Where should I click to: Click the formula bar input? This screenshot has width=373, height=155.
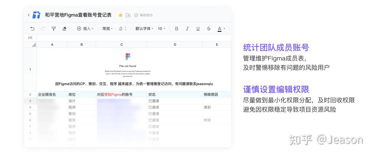134,38
